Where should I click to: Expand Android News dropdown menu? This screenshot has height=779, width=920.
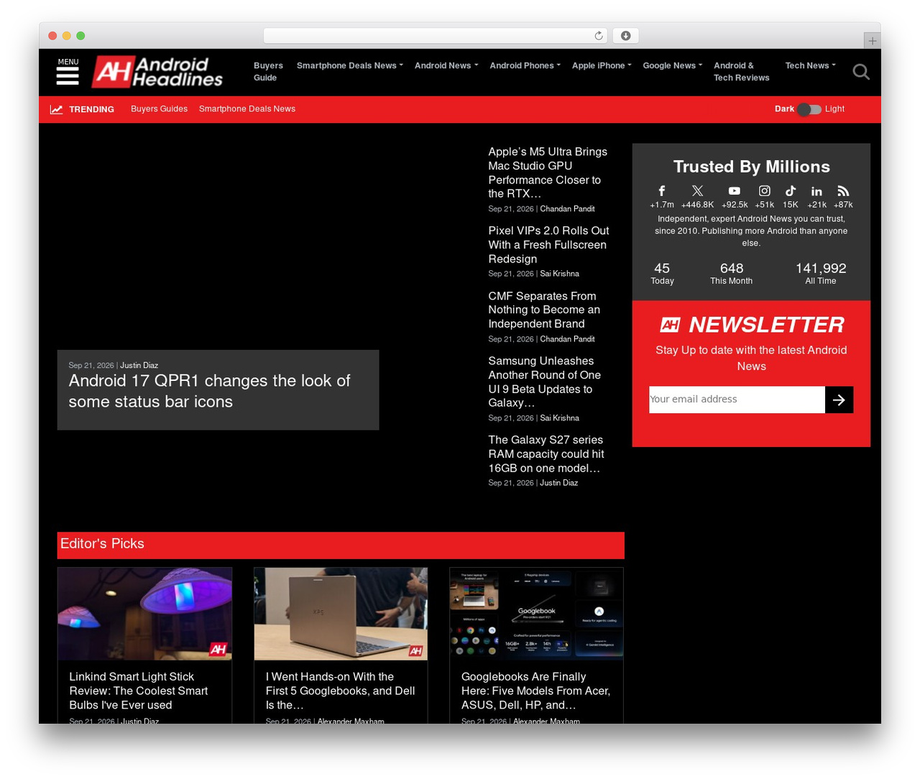pos(446,65)
